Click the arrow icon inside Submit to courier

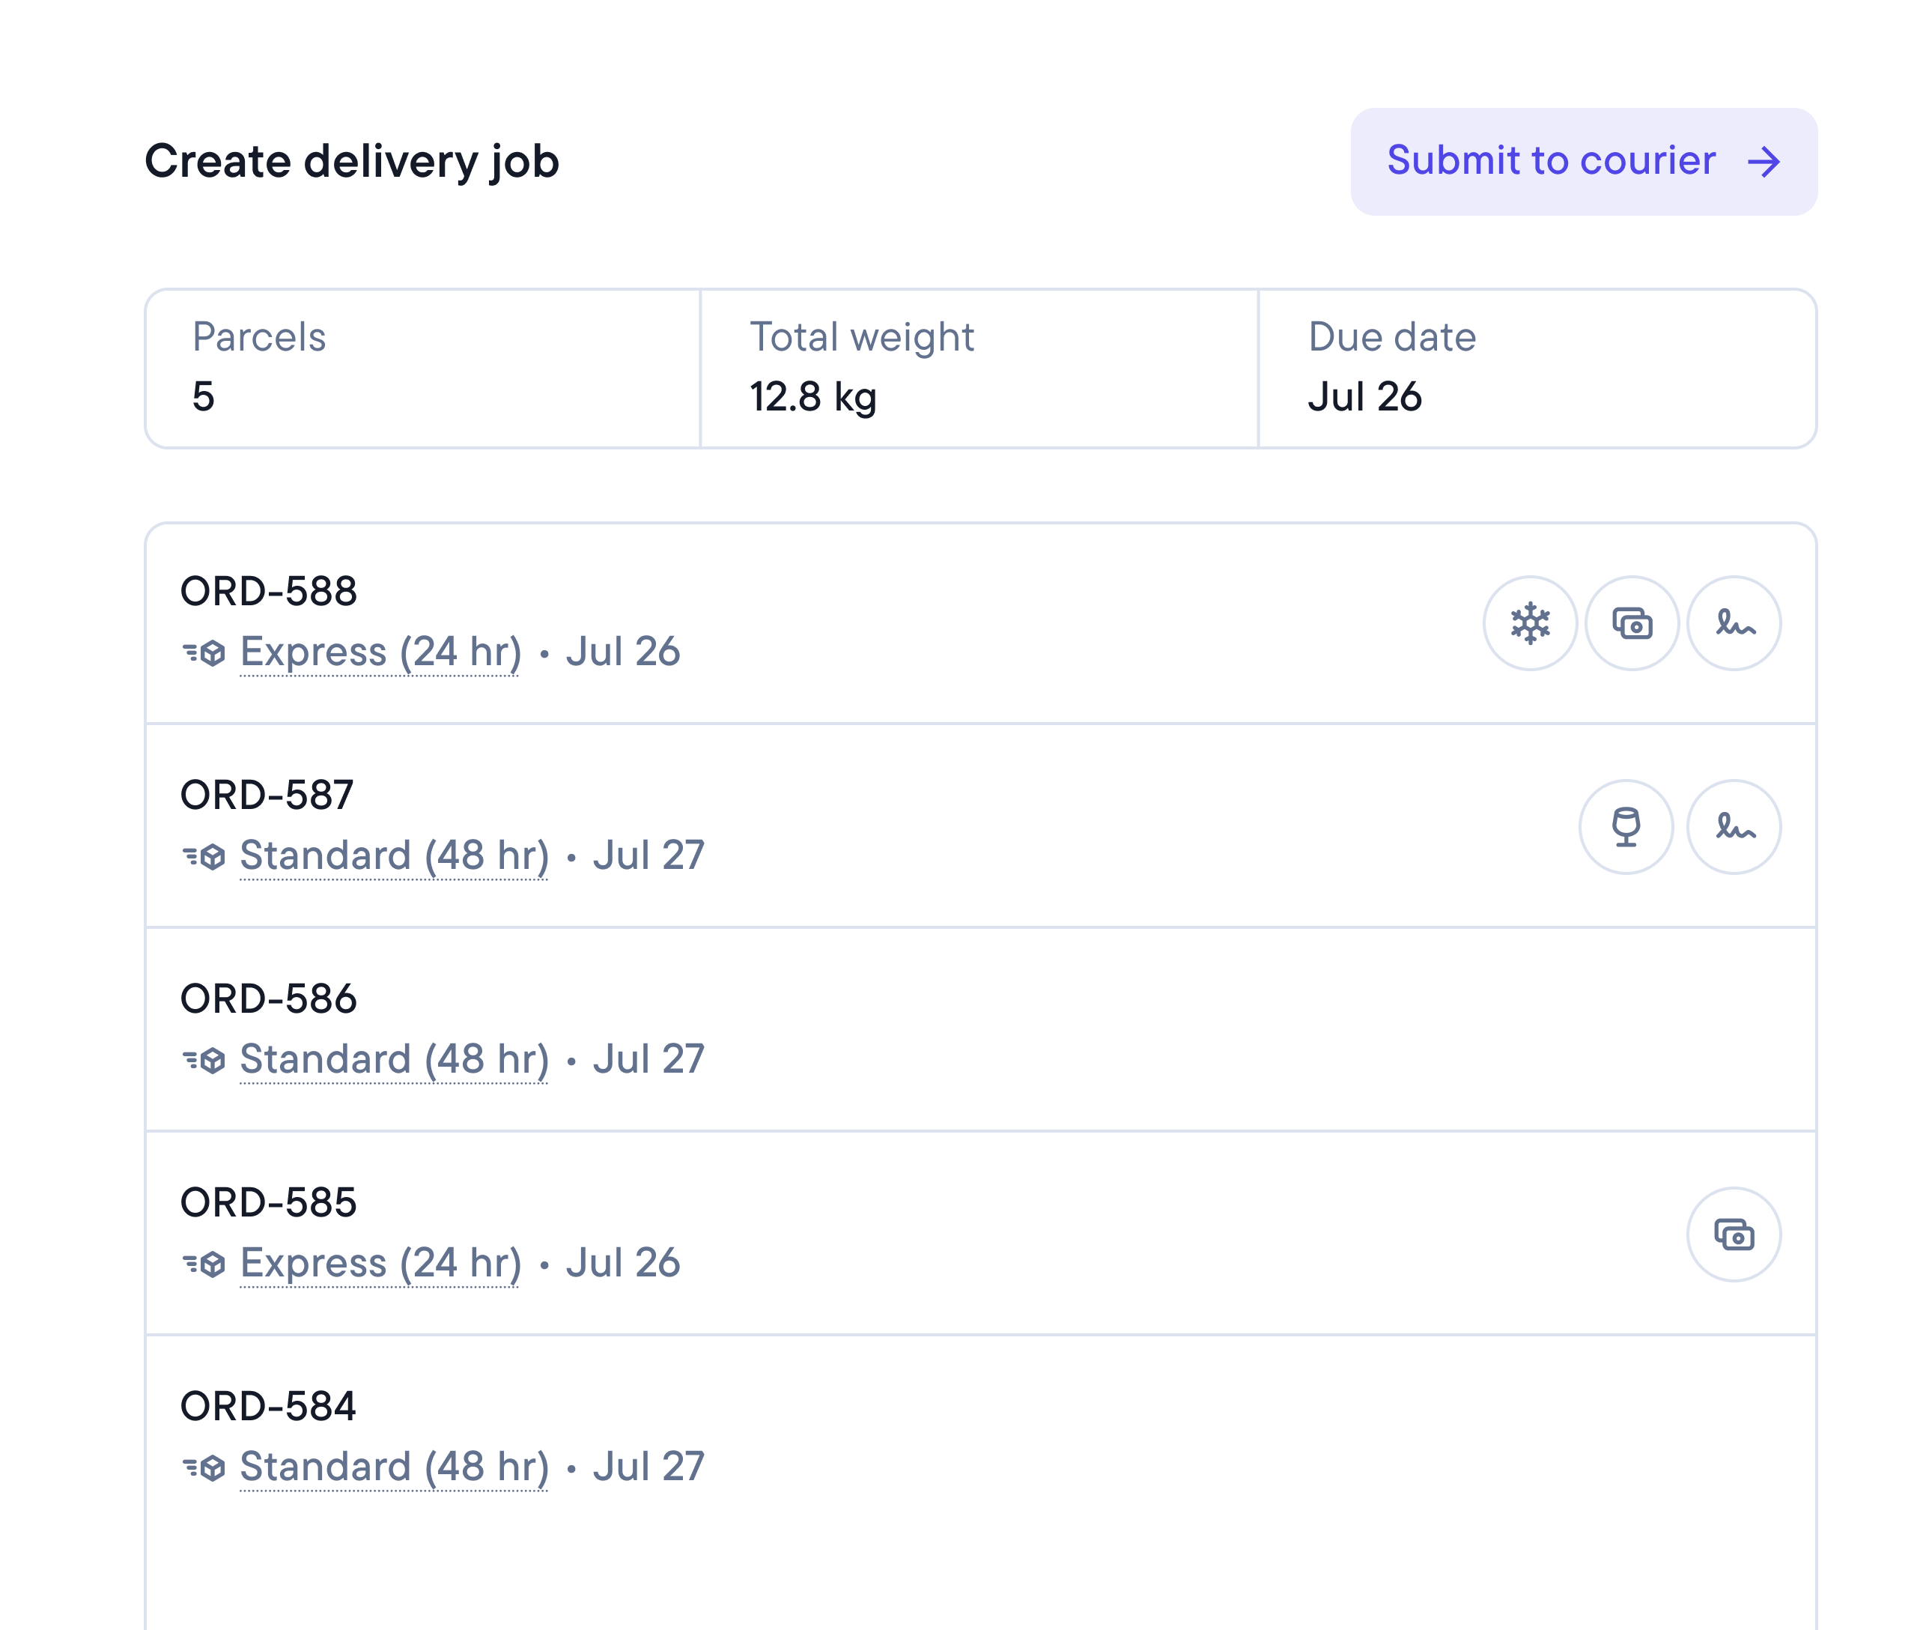click(x=1765, y=162)
